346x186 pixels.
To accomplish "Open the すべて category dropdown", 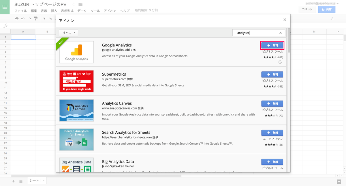I will (x=69, y=33).
